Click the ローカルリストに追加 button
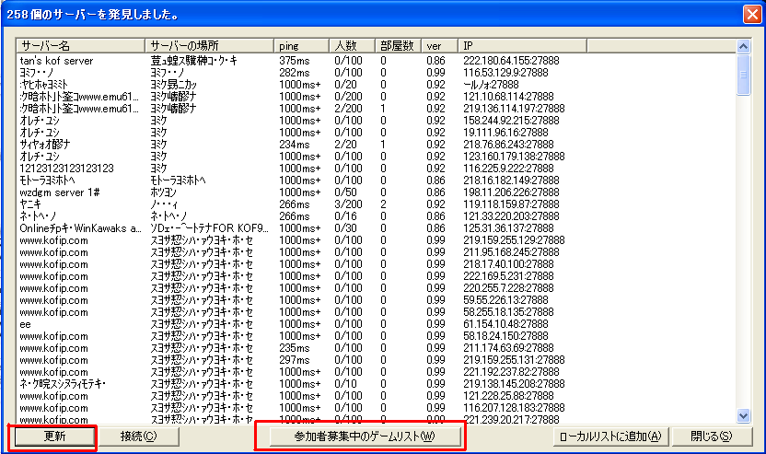The width and height of the screenshot is (766, 454). (609, 436)
